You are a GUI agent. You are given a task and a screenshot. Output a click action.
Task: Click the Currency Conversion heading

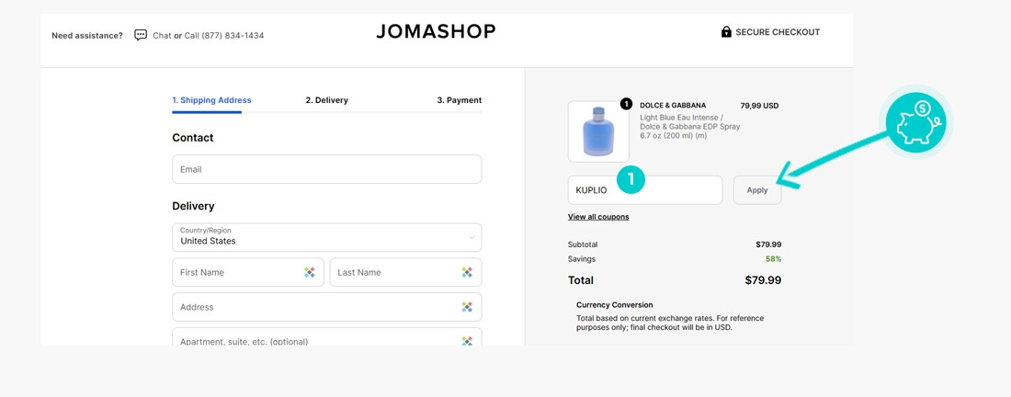click(x=615, y=305)
